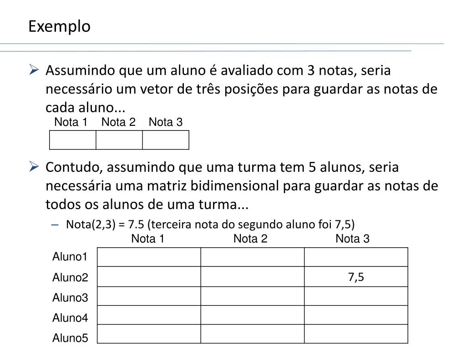Click the second arrow bullet icon
The image size is (466, 349).
(34, 166)
